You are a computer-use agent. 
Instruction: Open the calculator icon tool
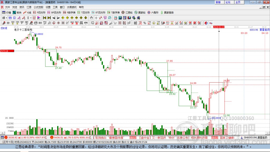click(120, 18)
